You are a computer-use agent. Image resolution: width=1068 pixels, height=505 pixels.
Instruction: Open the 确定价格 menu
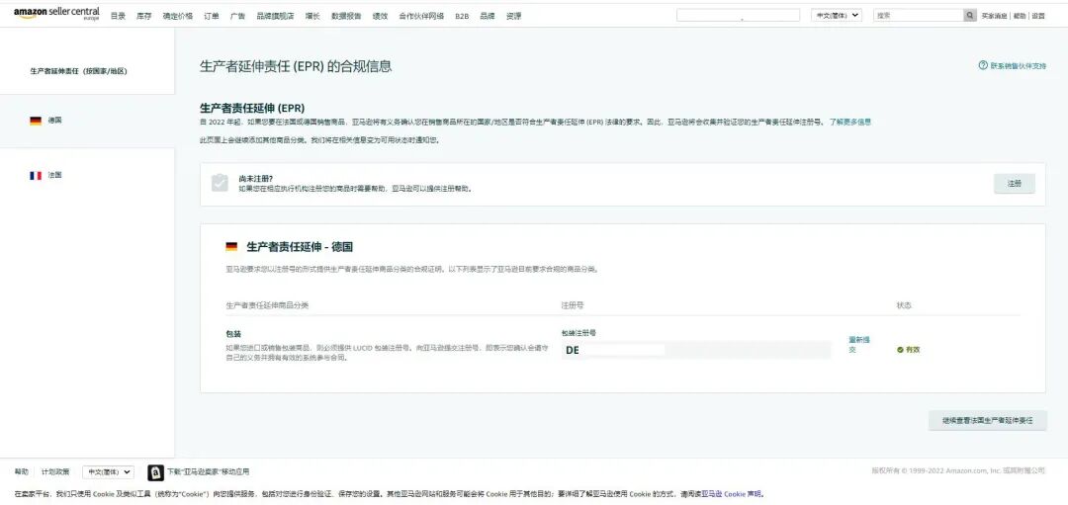coord(177,16)
